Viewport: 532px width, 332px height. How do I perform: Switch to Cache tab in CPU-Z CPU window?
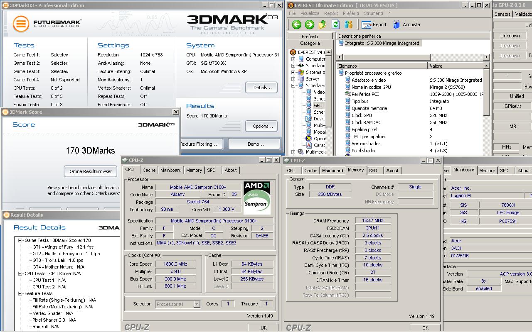(149, 170)
